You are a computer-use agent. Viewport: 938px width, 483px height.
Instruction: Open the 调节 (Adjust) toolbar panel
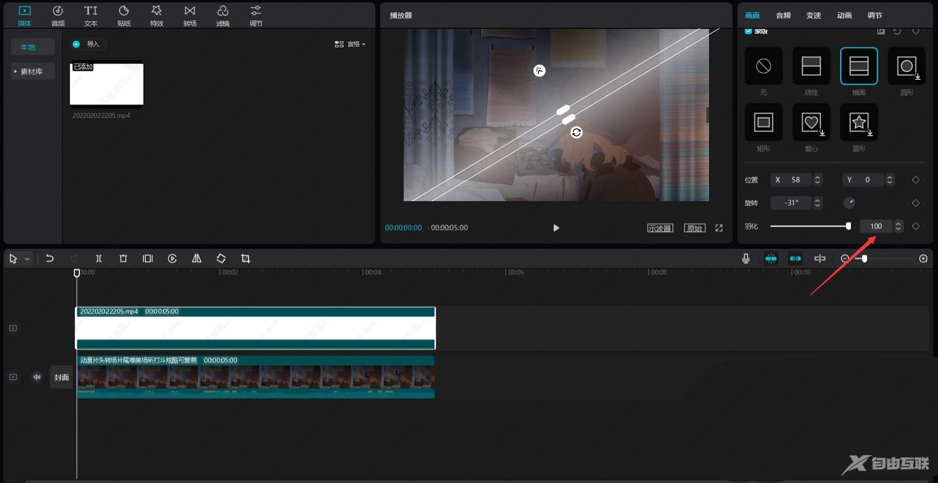256,16
